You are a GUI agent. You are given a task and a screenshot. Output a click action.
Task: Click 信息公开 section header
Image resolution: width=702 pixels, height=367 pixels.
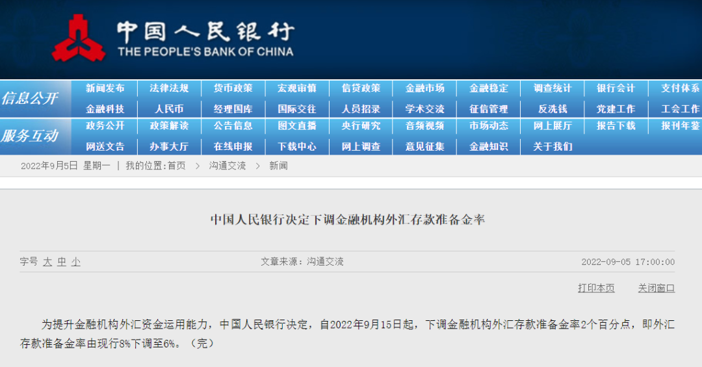pos(29,99)
